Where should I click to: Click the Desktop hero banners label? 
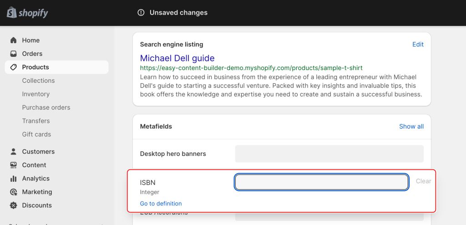173,154
